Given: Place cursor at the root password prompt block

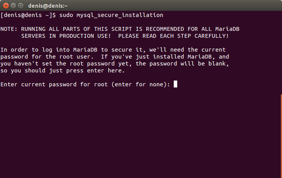Looking at the screenshot, I should [x=175, y=84].
